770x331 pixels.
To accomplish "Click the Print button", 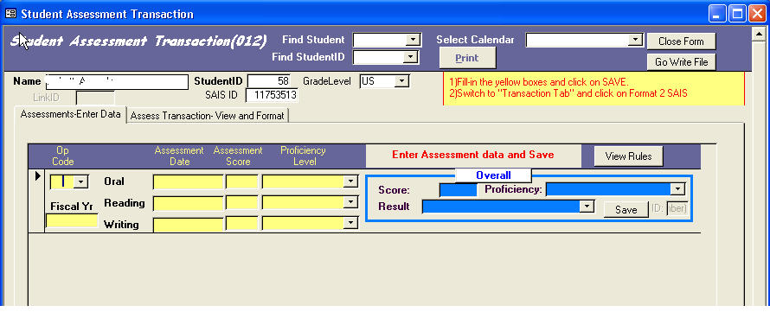I will (x=467, y=58).
